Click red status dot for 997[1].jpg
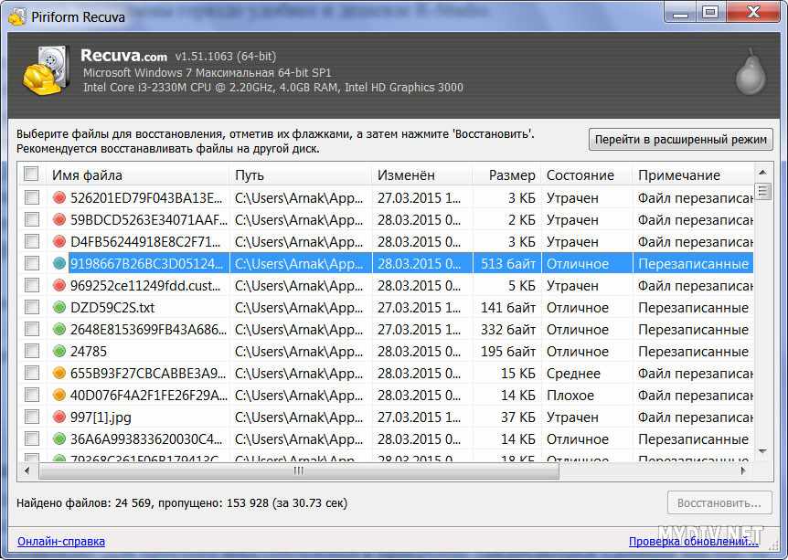The height and width of the screenshot is (560, 788). coord(59,417)
